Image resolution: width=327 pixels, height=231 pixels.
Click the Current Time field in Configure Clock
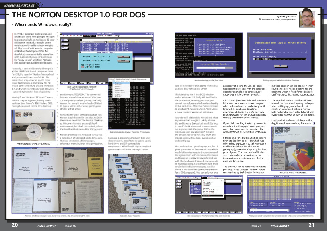(x=104, y=56)
